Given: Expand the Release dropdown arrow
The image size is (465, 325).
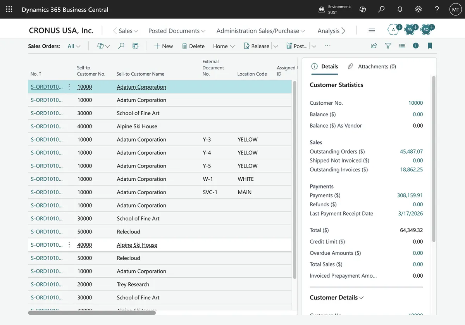Looking at the screenshot, I should pyautogui.click(x=276, y=46).
